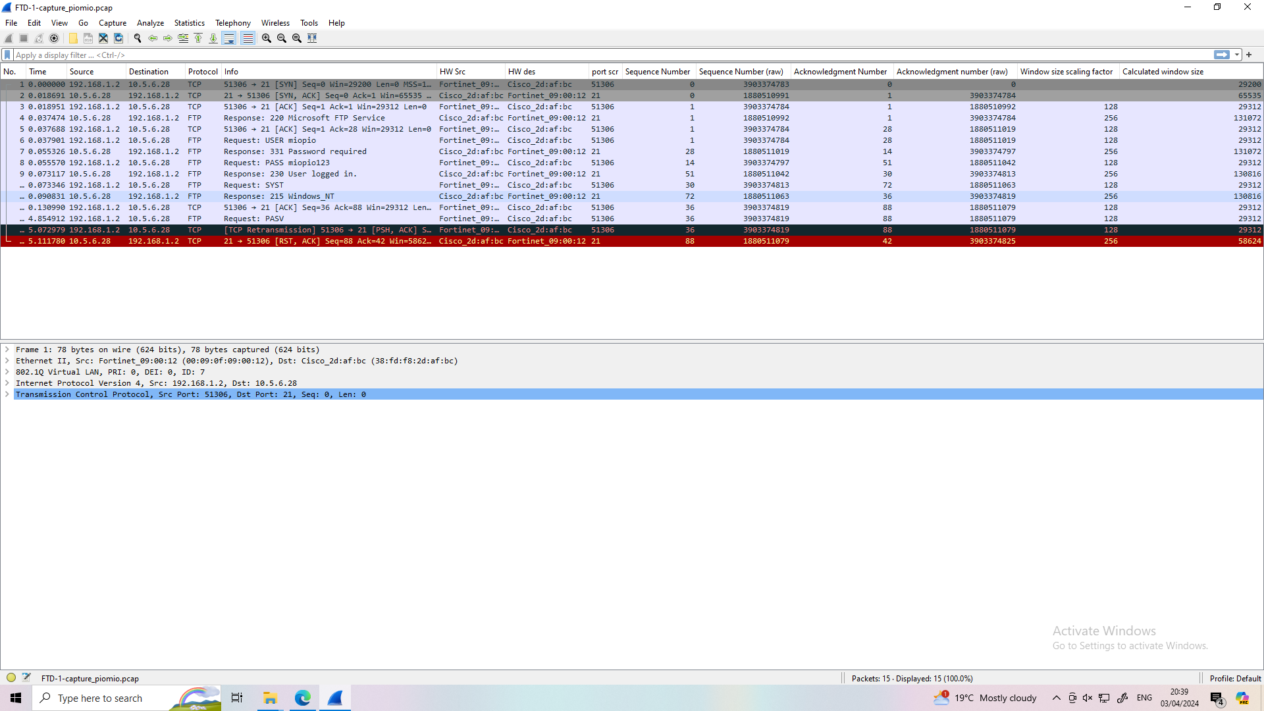Reload this capture file
Viewport: 1264px width, 711px height.
pyautogui.click(x=118, y=38)
